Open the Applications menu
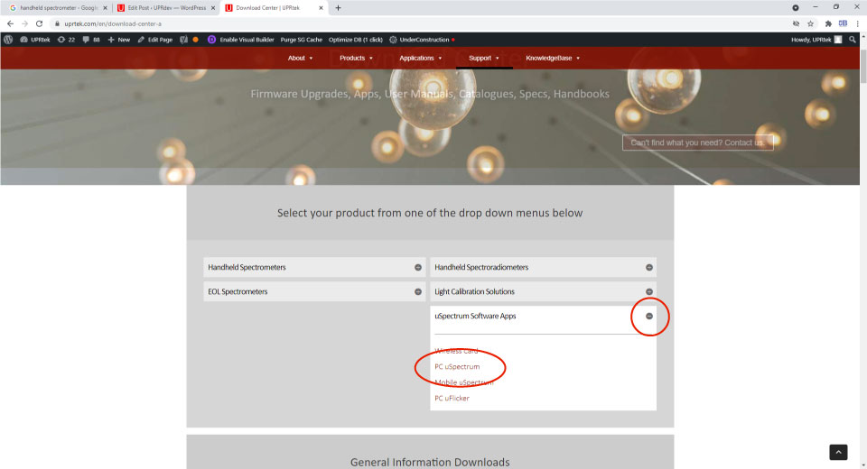This screenshot has width=867, height=469. [x=421, y=58]
